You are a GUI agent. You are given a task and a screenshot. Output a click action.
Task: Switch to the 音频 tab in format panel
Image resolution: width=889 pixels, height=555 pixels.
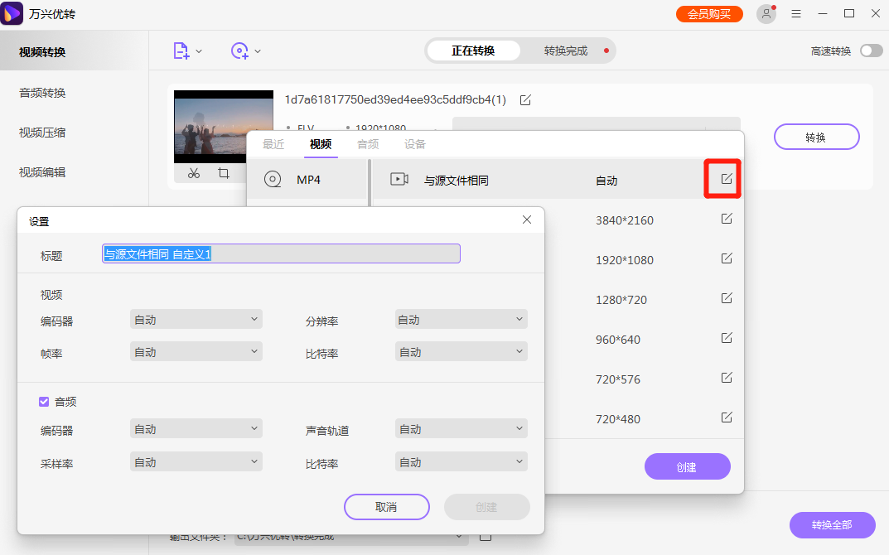(x=368, y=143)
